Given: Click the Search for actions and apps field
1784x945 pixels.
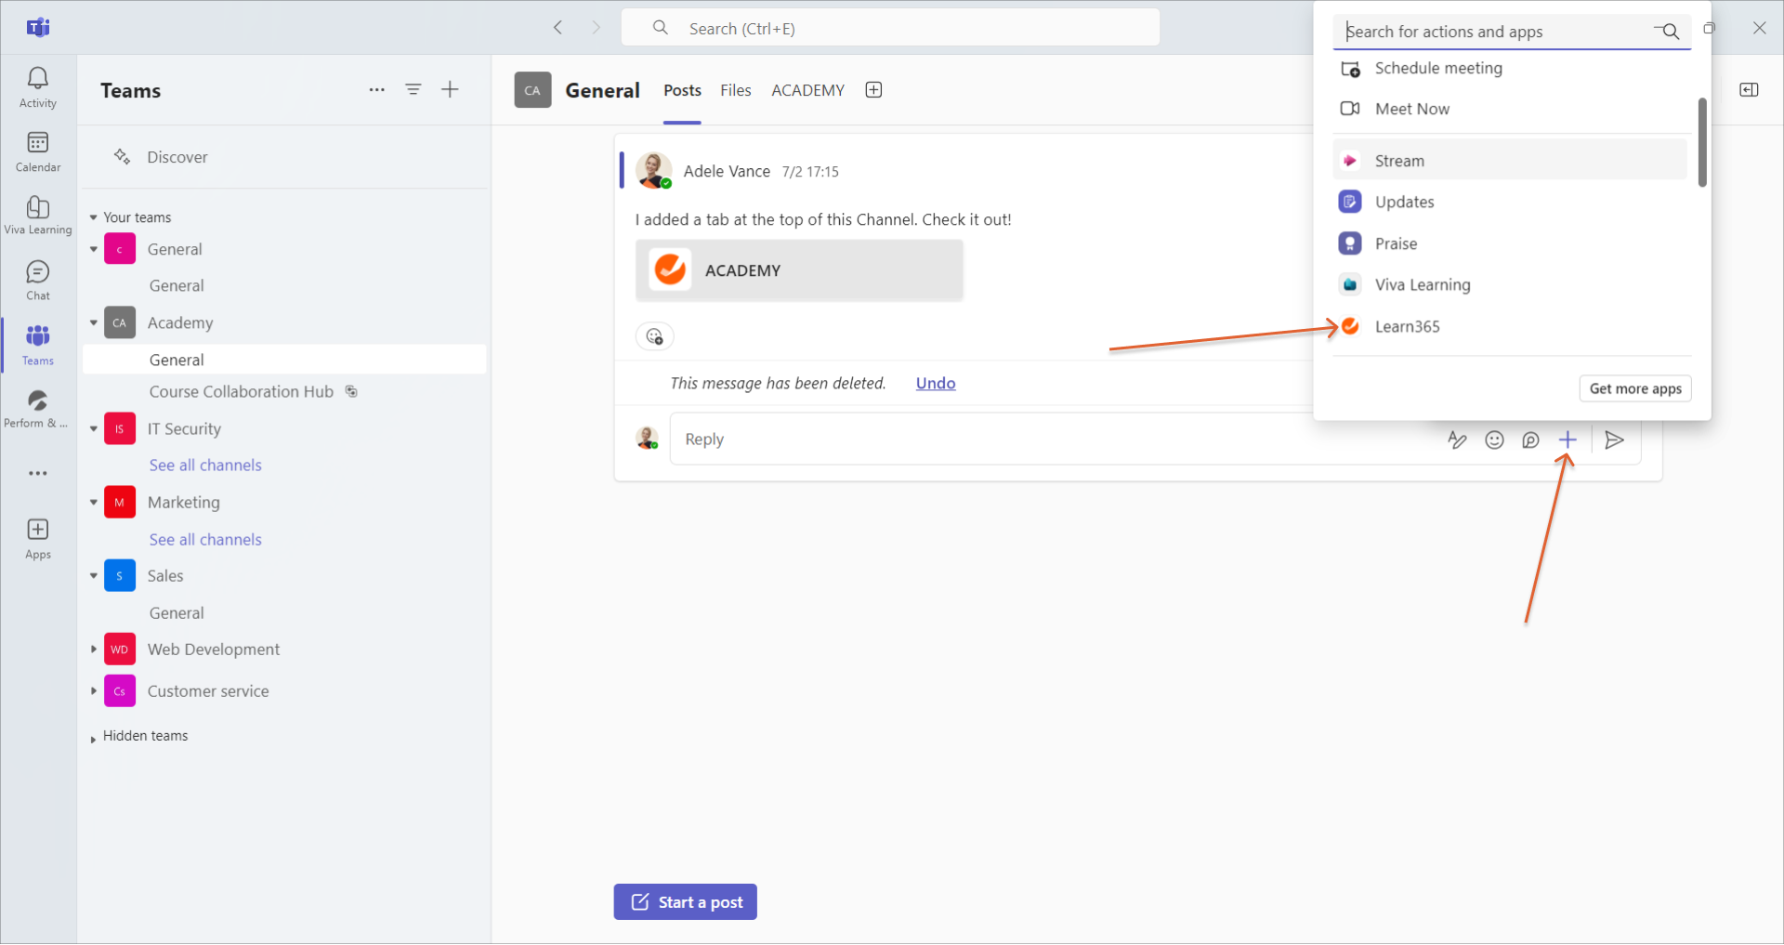Looking at the screenshot, I should coord(1496,32).
